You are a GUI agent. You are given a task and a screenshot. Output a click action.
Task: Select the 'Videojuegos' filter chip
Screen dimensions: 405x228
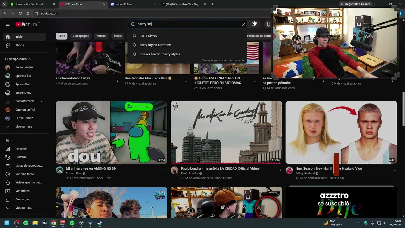[x=81, y=36]
